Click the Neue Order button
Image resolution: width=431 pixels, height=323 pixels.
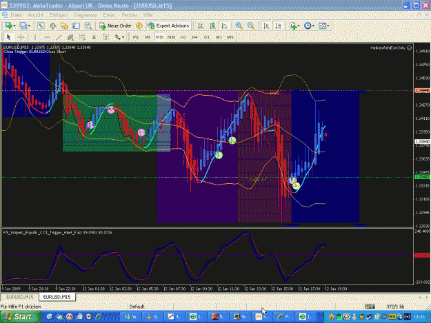[x=115, y=25]
